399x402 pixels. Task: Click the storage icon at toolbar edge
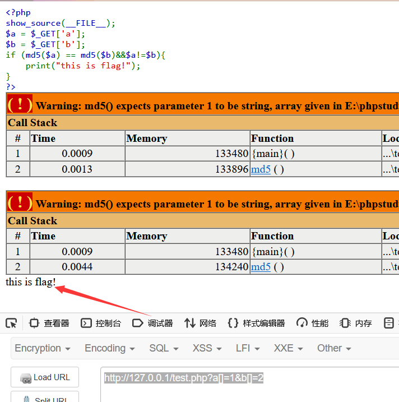click(389, 323)
